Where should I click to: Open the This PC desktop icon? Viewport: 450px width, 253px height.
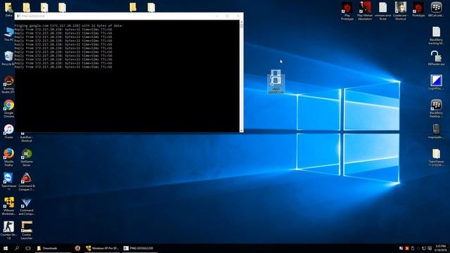coord(8,34)
